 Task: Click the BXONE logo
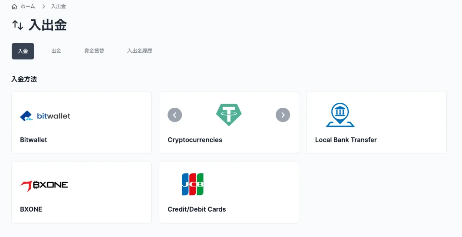44,184
